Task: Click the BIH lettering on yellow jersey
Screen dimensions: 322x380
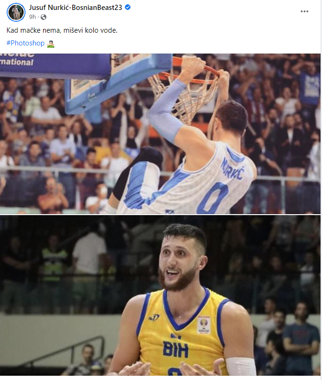Action: click(175, 349)
